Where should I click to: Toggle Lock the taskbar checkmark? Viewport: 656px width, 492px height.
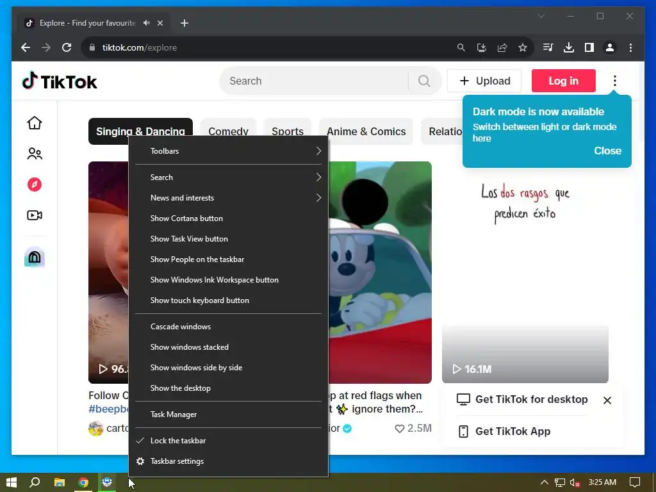tap(229, 441)
